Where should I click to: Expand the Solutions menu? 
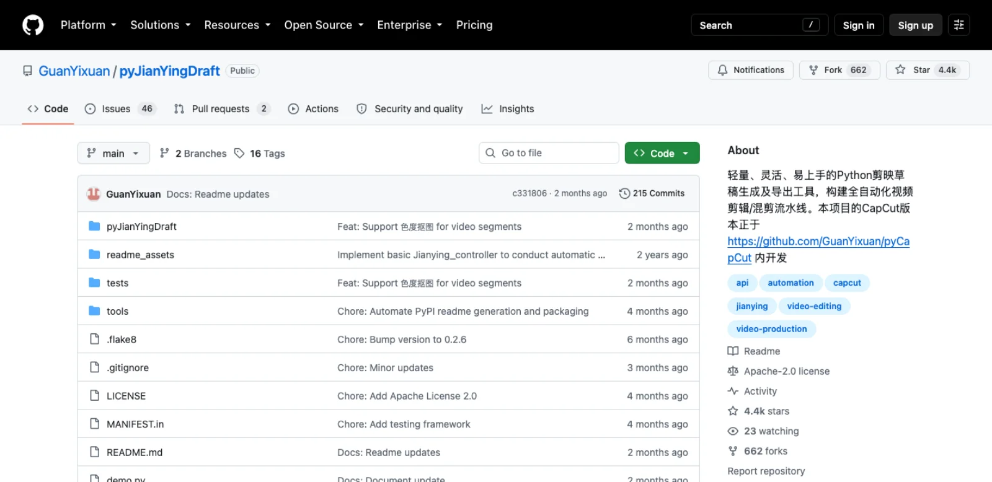[x=161, y=25]
